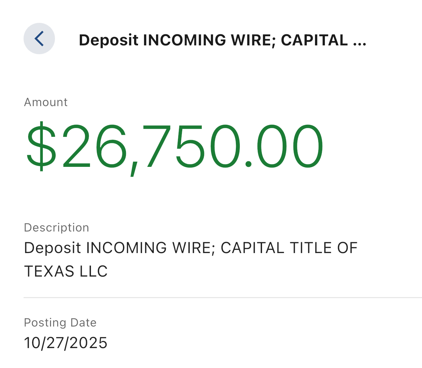This screenshot has width=422, height=368.
Task: Go back using the blue chevron arrow
Action: click(x=39, y=39)
